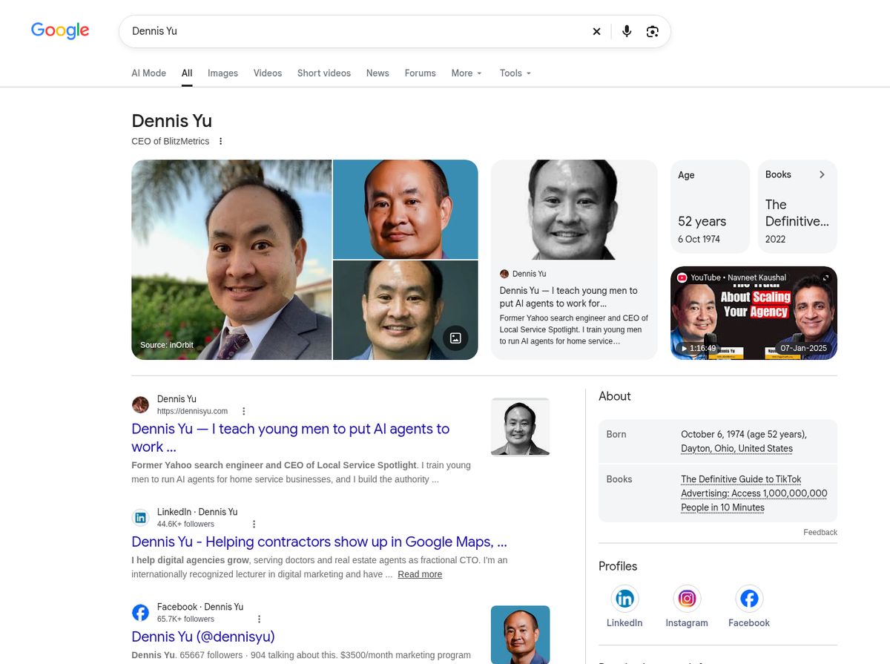The height and width of the screenshot is (664, 890).
Task: Open 'Dennis Yu (@dennisyu)' Facebook result
Action: tap(203, 637)
